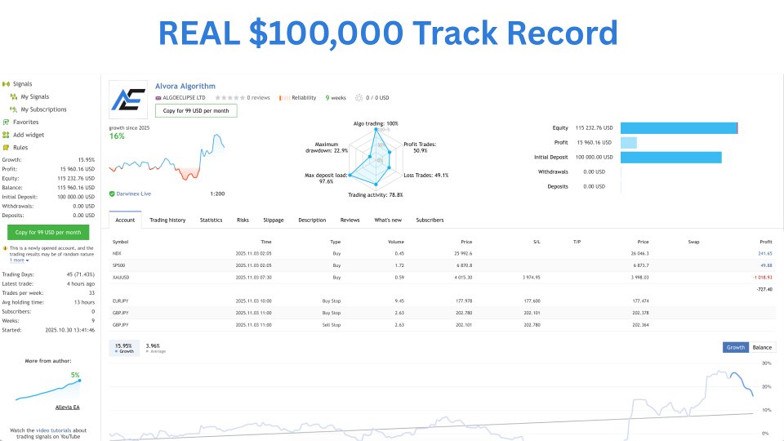Click the My Subscriptions sidebar label
The width and height of the screenshot is (784, 441).
pos(43,109)
